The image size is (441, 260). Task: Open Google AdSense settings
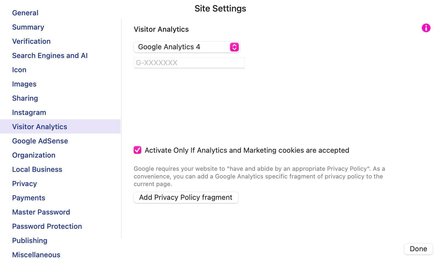click(x=40, y=141)
